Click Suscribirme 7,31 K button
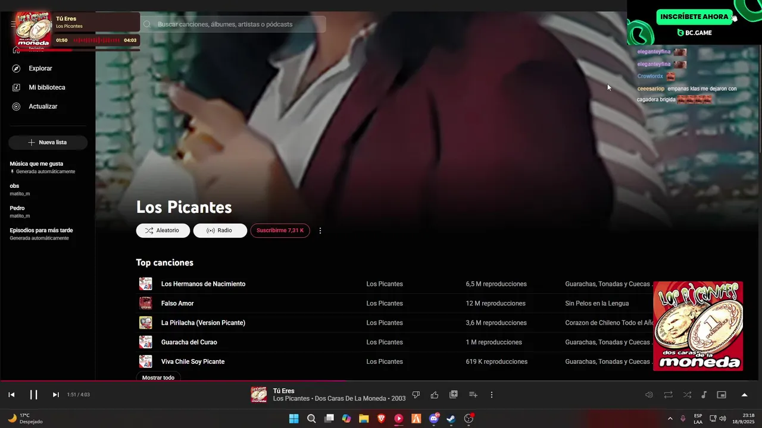762x428 pixels. point(280,231)
